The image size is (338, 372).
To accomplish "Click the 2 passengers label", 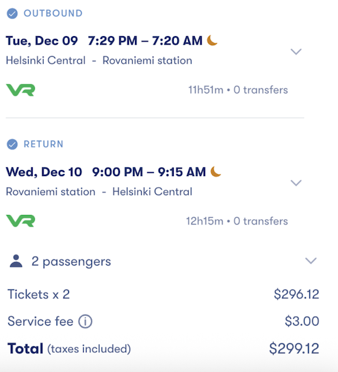I will 71,261.
